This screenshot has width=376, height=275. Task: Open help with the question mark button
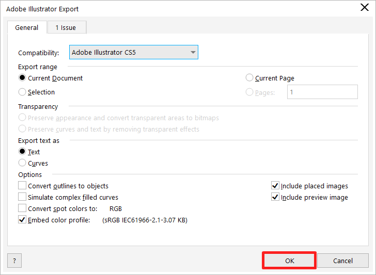(14, 261)
